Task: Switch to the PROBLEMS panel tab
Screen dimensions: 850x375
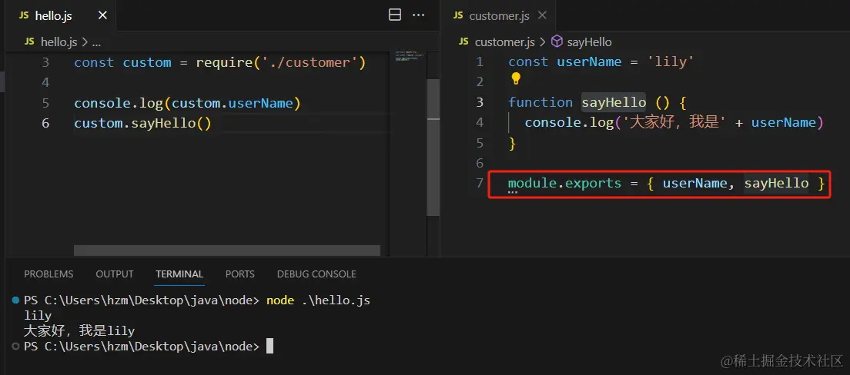Action: [x=49, y=274]
